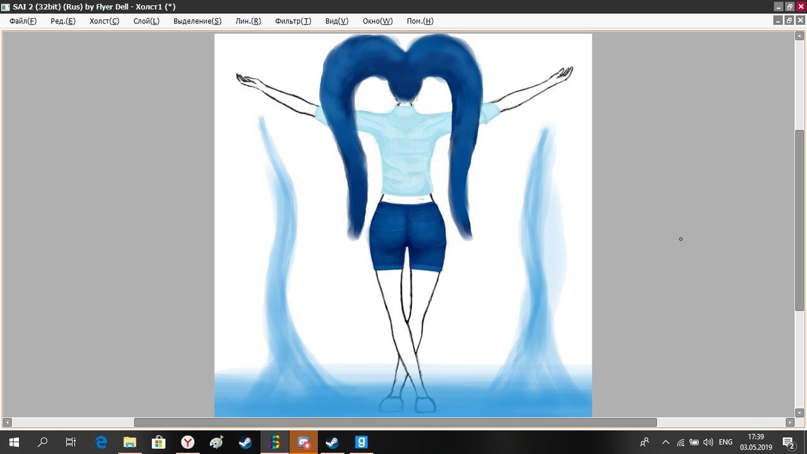Expand hidden system tray icons
The image size is (807, 454).
pos(665,442)
